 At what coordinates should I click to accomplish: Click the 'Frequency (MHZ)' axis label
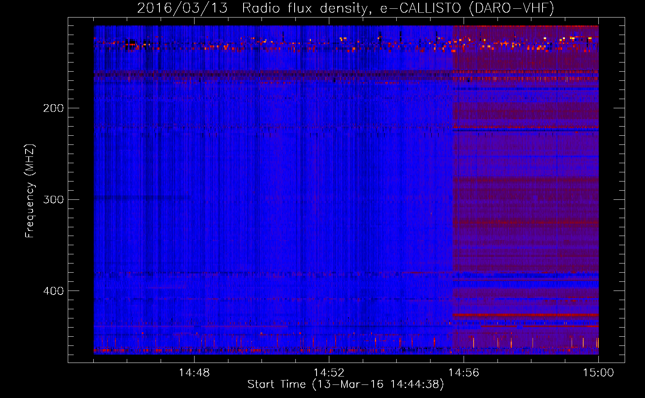(30, 191)
